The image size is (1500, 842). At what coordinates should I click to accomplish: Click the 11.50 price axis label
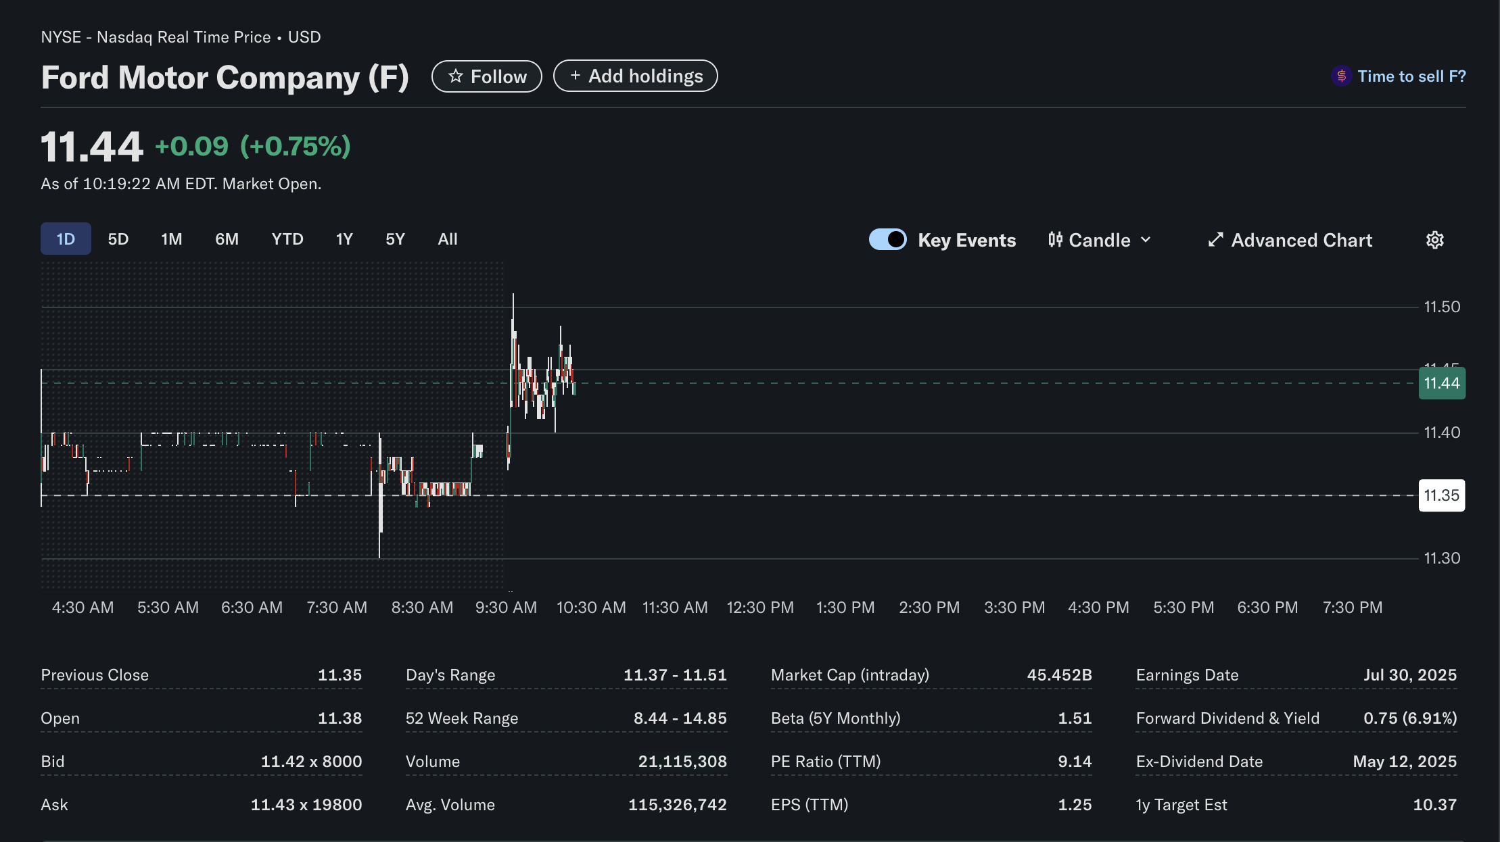1442,307
